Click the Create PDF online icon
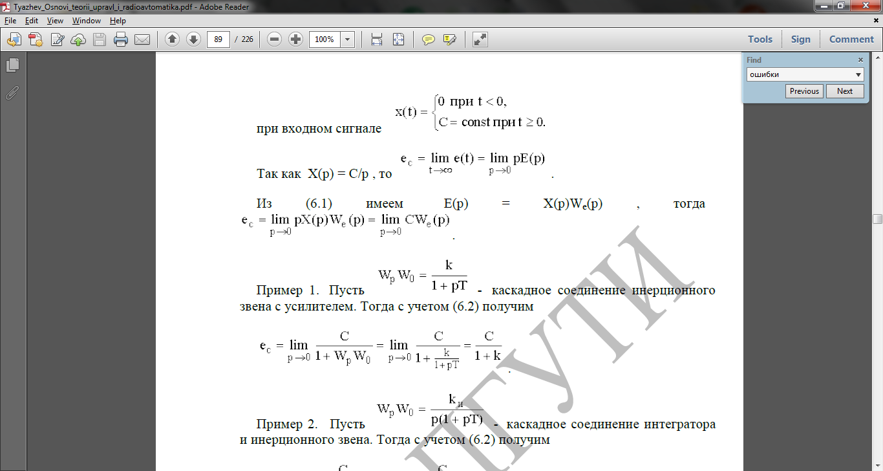The height and width of the screenshot is (471, 883). [36, 39]
